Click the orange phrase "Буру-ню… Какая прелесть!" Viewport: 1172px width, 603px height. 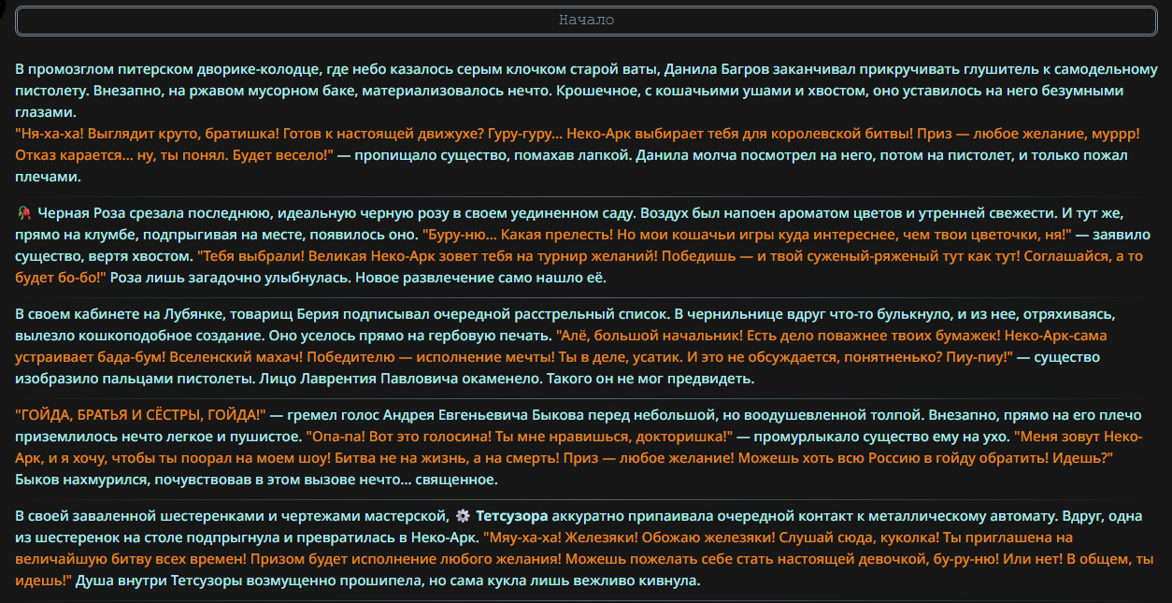pos(517,234)
